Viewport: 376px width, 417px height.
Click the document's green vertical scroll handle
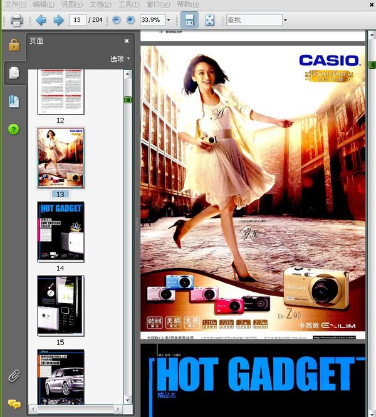coord(372,64)
